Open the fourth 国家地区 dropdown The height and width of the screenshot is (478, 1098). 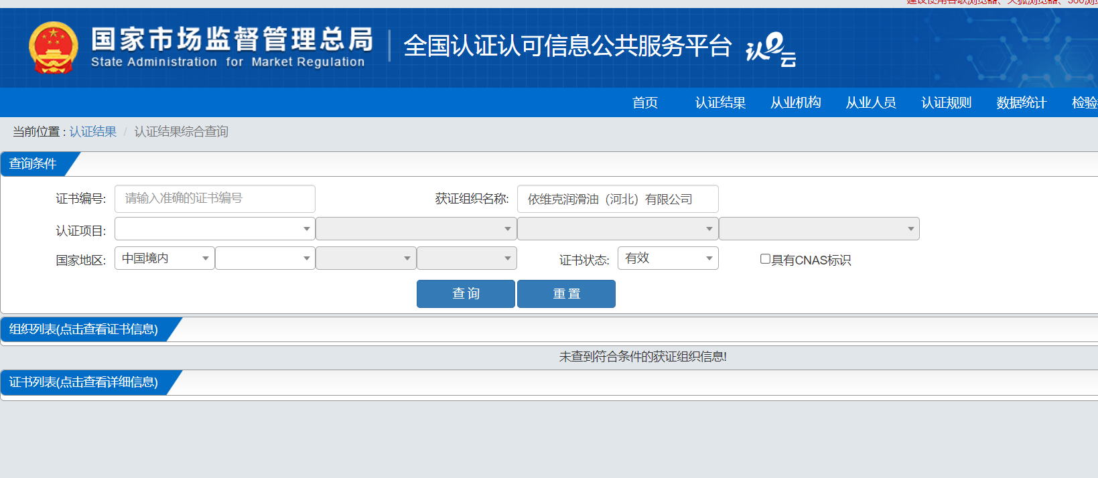pos(467,258)
